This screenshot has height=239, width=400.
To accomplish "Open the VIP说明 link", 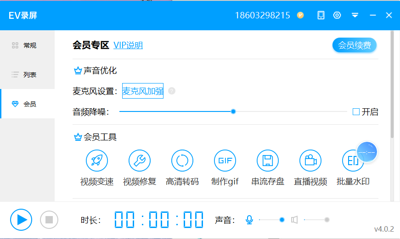I will [128, 45].
